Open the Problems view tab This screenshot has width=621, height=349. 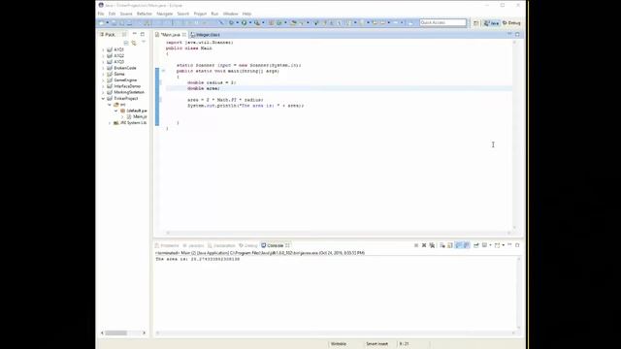tap(167, 245)
